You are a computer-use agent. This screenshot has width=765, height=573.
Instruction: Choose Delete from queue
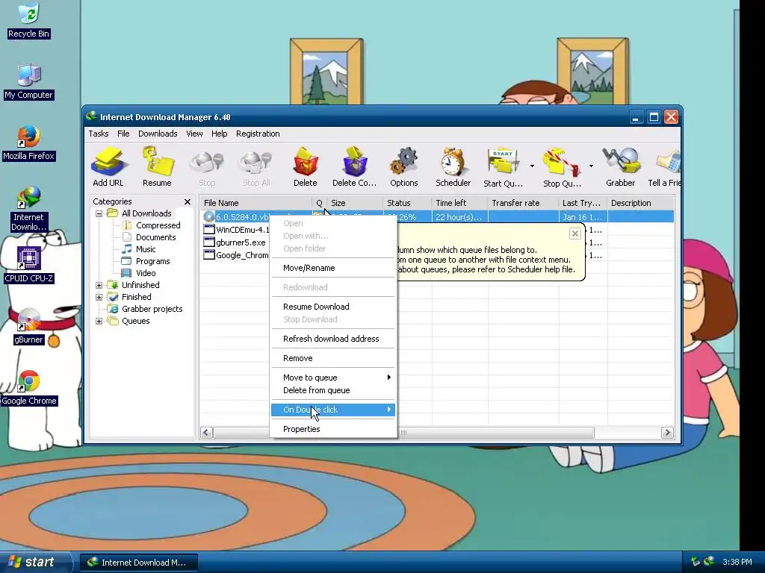click(x=332, y=390)
